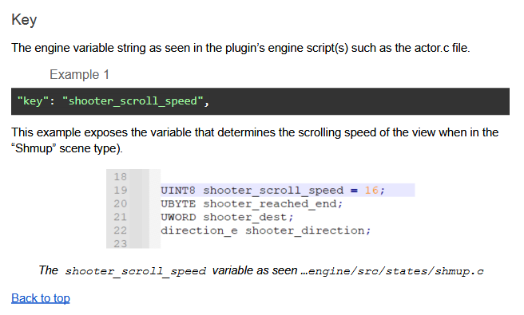Image resolution: width=524 pixels, height=315 pixels.
Task: Click the Example 1 label
Action: [80, 74]
